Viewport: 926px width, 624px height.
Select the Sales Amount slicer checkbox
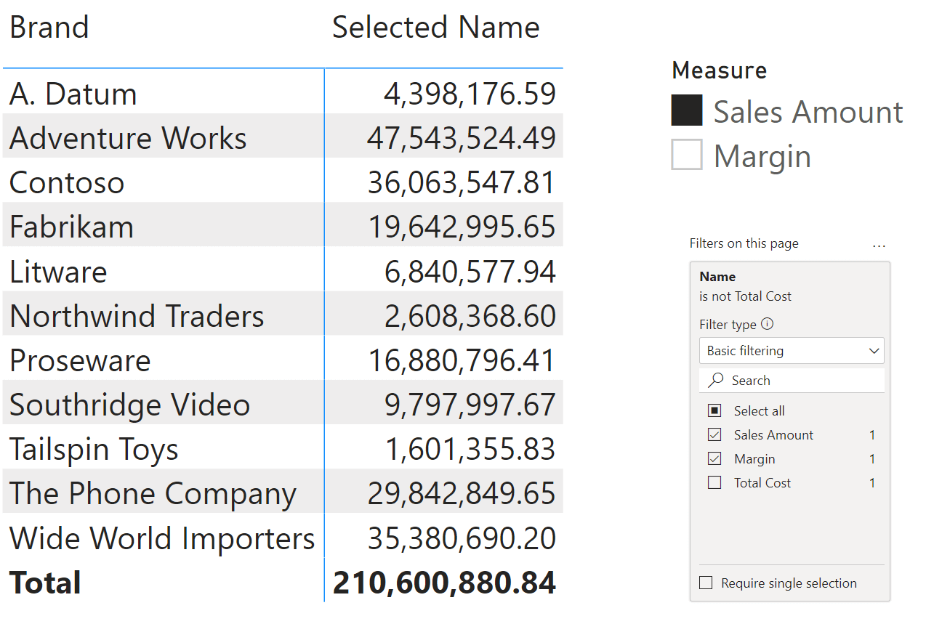click(687, 110)
